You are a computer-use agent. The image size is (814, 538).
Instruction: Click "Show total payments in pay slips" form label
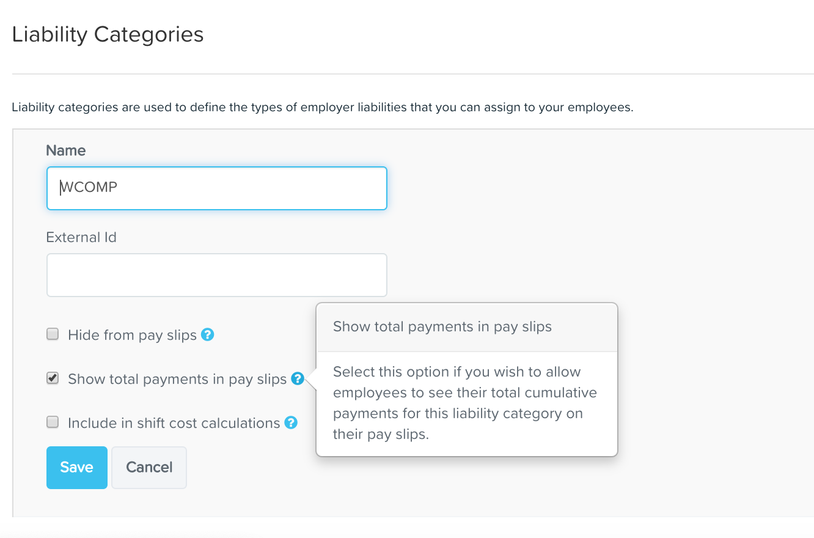click(x=177, y=379)
